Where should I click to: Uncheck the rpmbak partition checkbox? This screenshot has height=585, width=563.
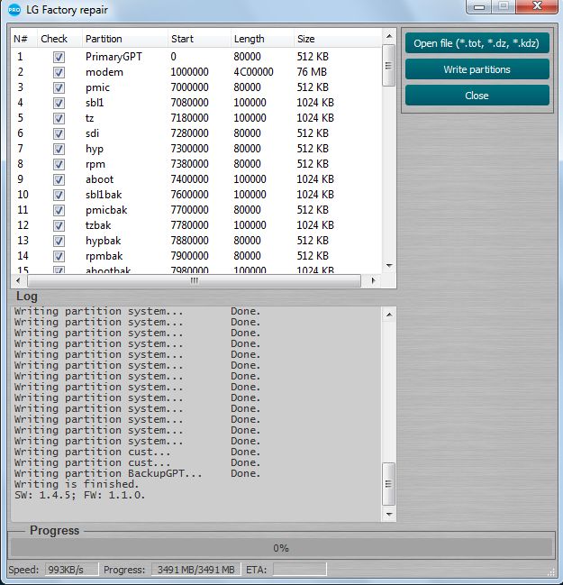[59, 256]
